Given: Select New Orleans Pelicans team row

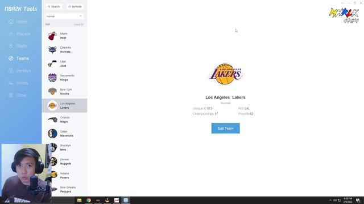Looking at the screenshot, I should coord(64,189).
